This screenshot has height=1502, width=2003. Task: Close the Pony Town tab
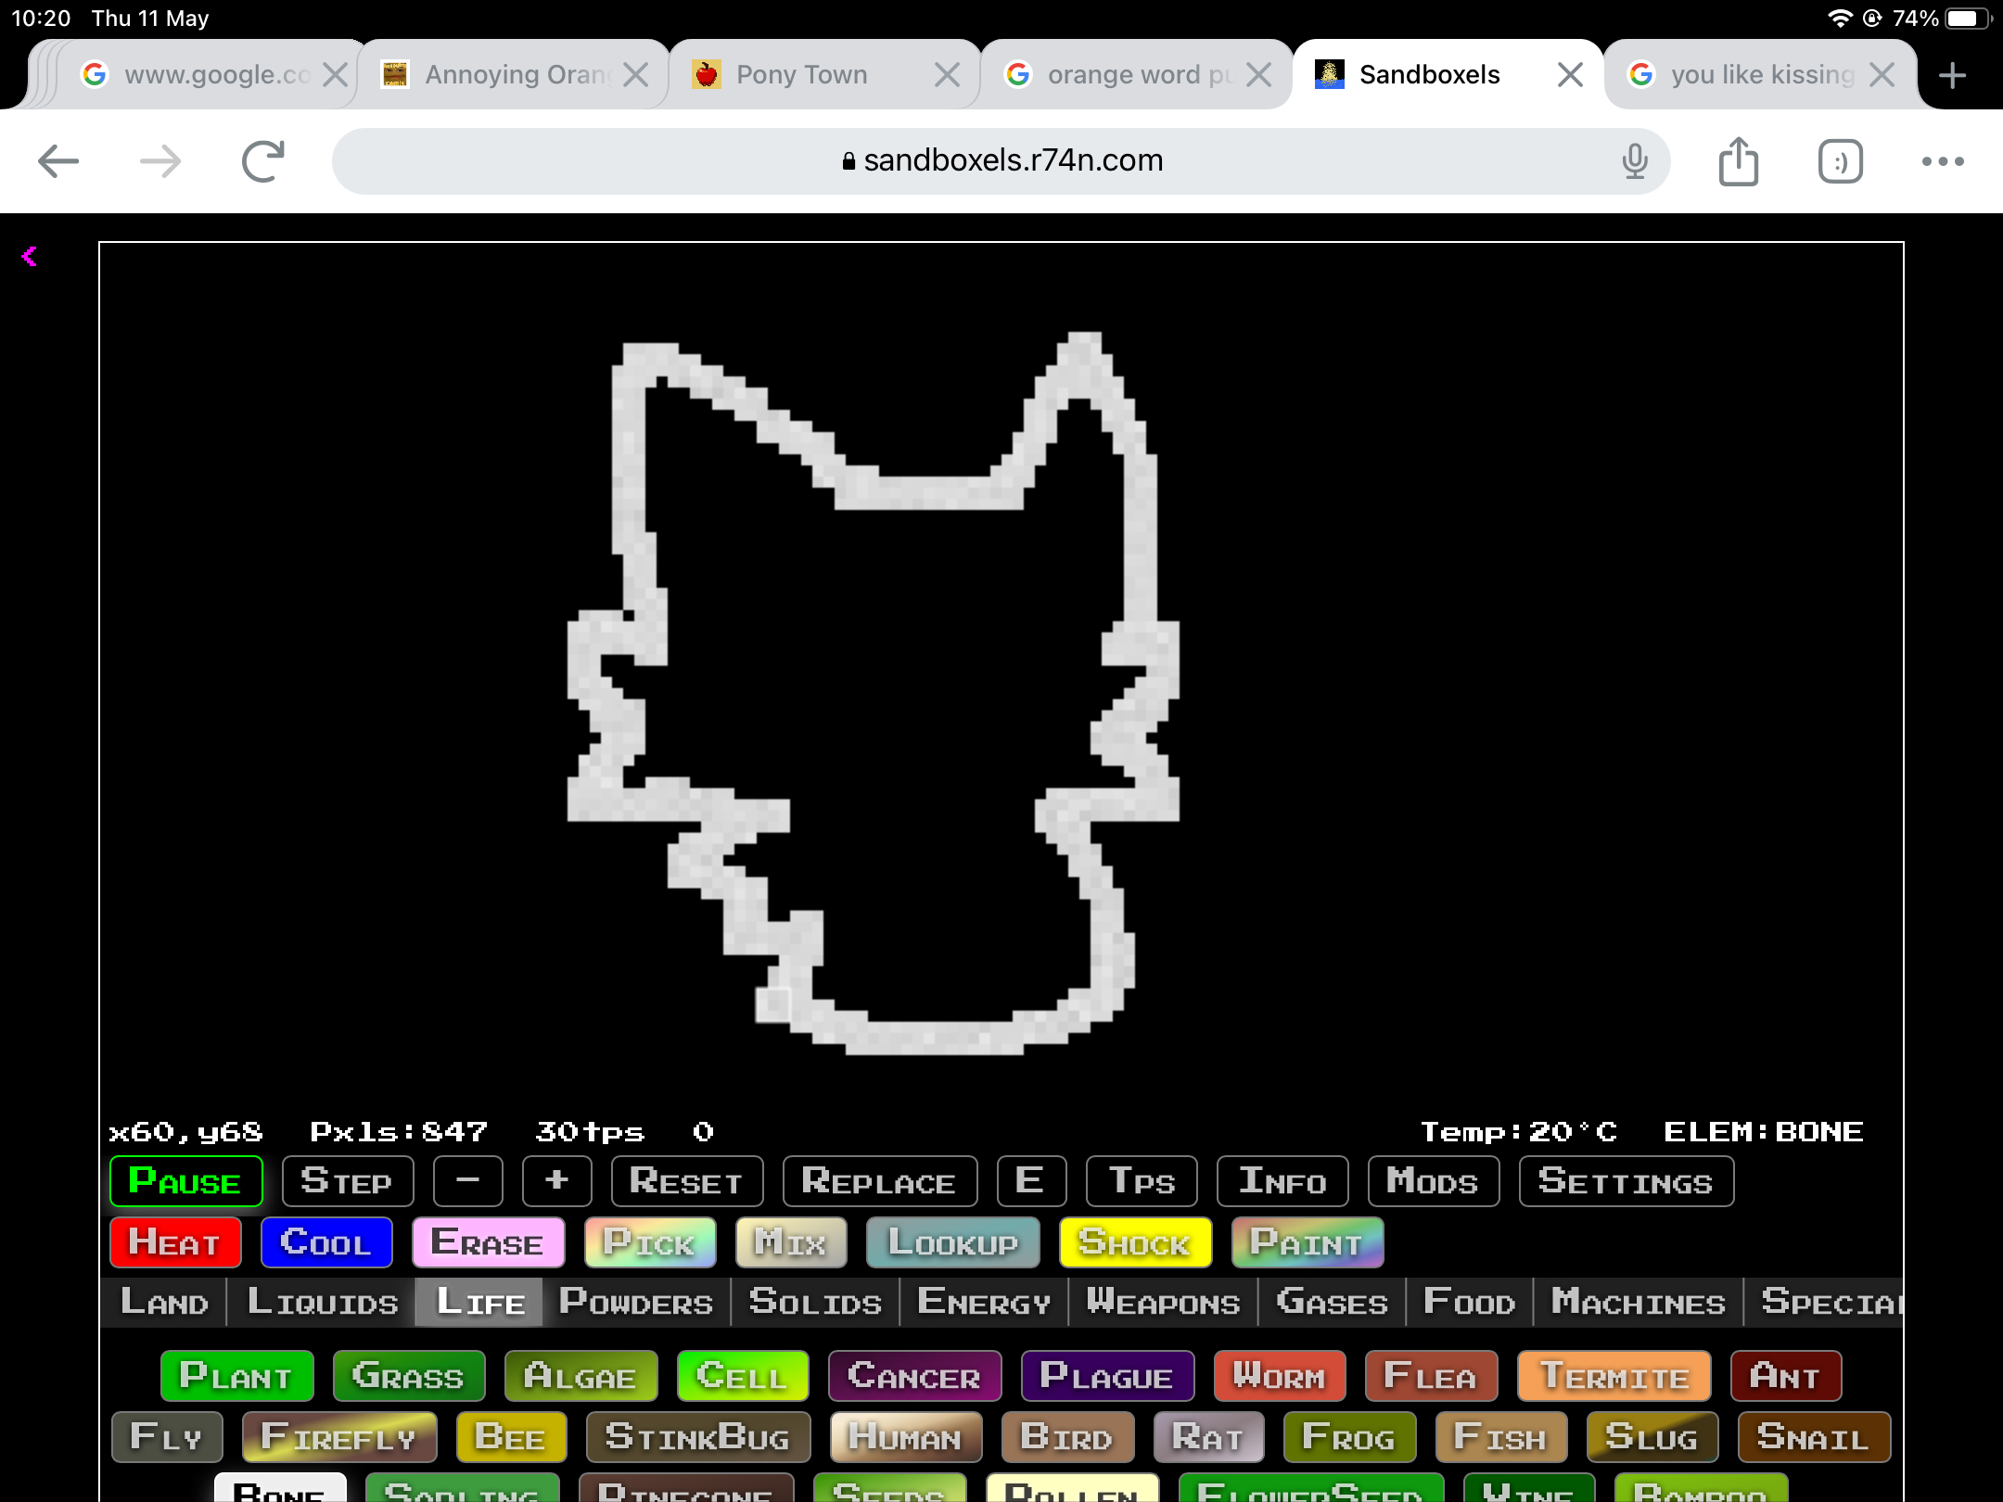(x=947, y=75)
